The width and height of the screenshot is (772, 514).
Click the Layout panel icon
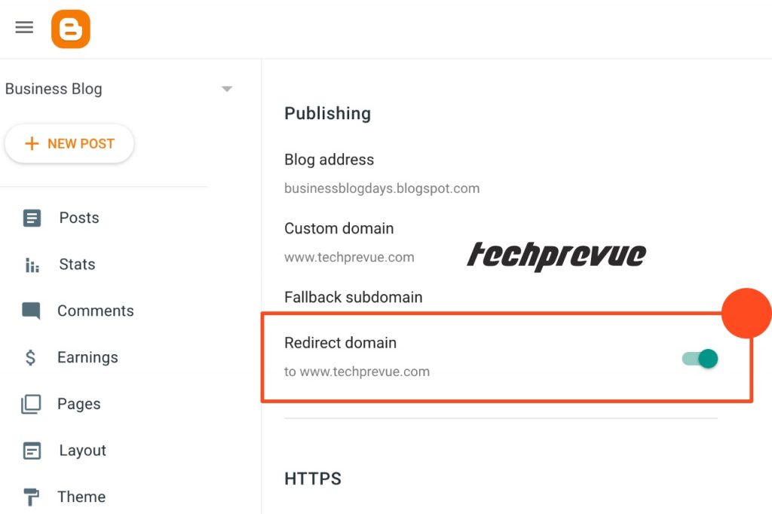pyautogui.click(x=32, y=451)
